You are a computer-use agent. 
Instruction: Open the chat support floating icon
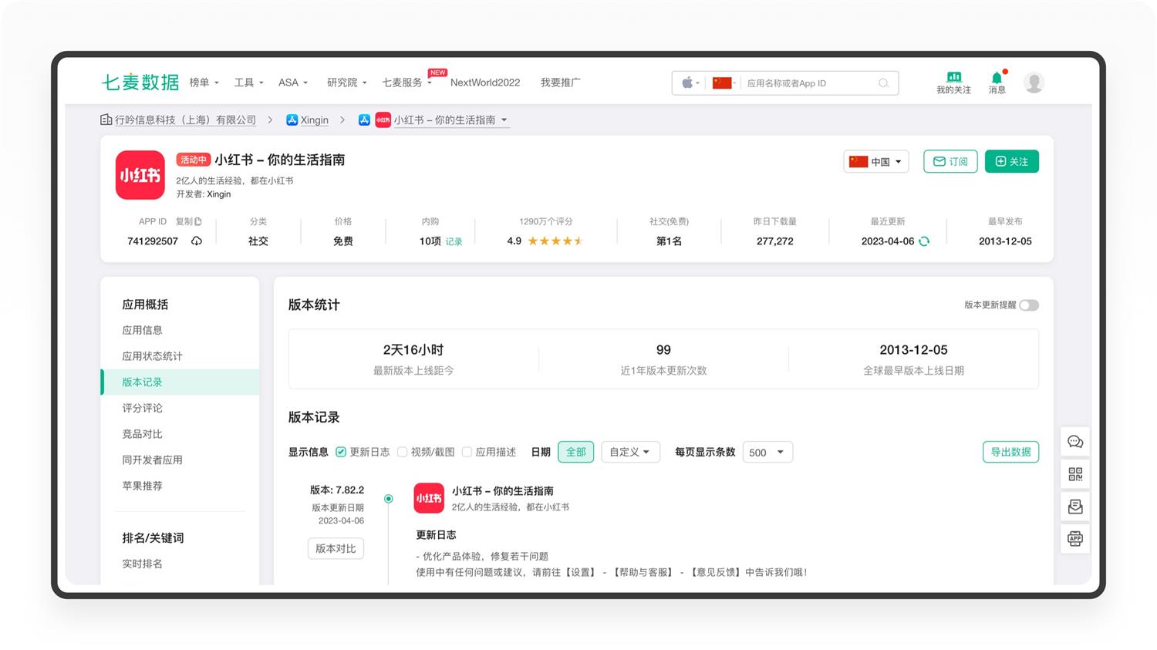click(x=1075, y=442)
